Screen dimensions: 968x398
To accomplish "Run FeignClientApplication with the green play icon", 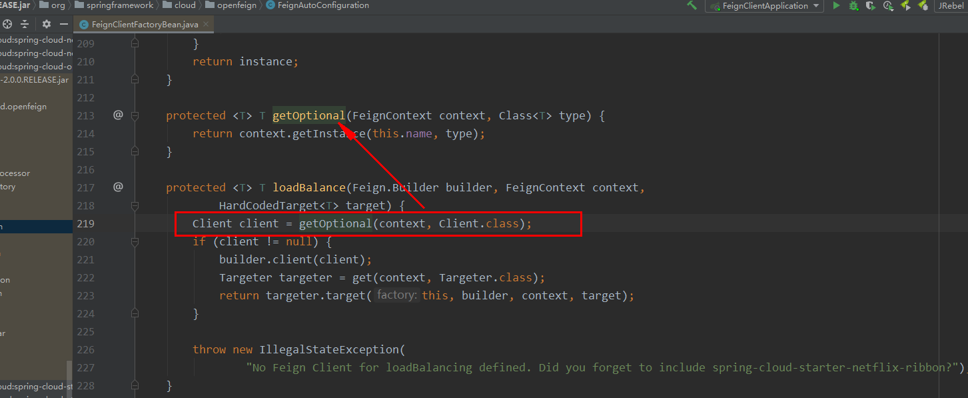I will pos(836,5).
